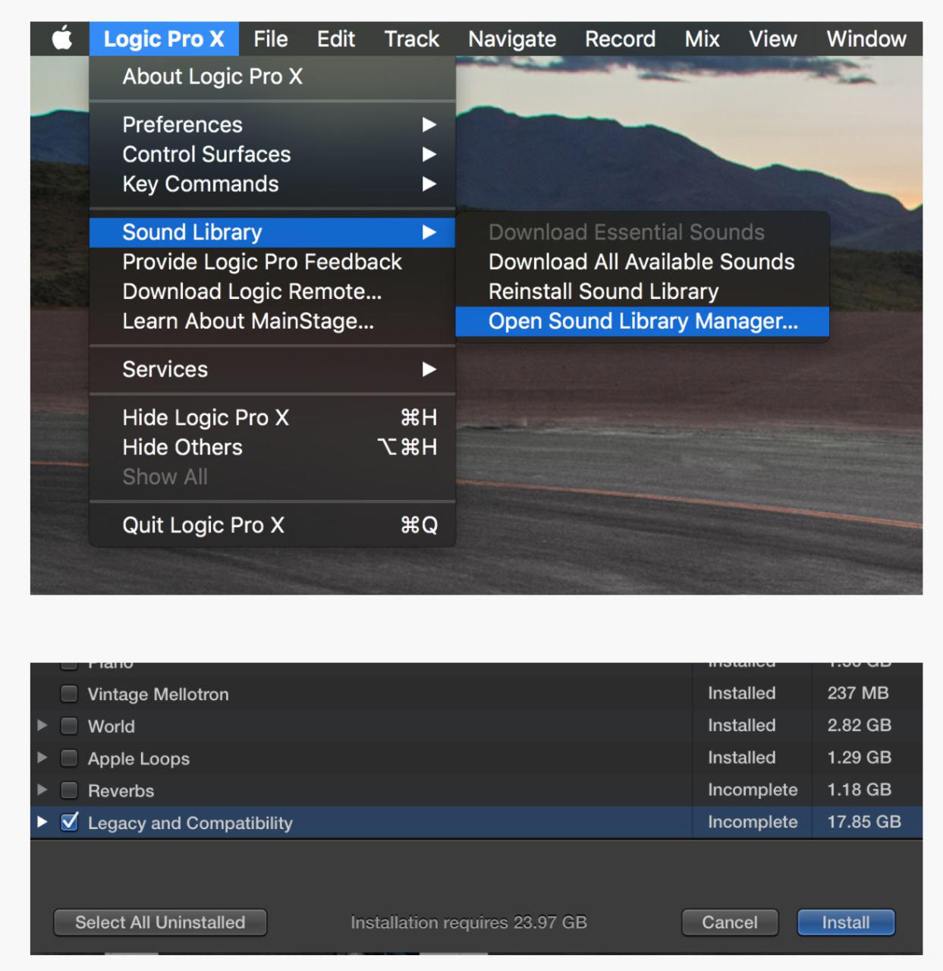943x971 pixels.
Task: Click the 17.85 GB size value
Action: coord(864,822)
